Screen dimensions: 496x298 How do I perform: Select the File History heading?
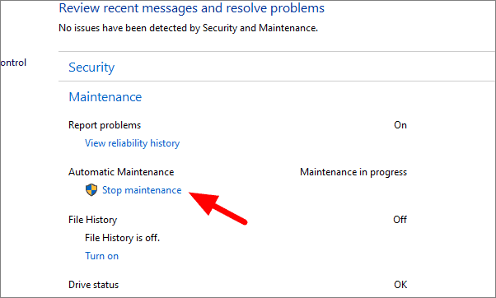tap(92, 220)
